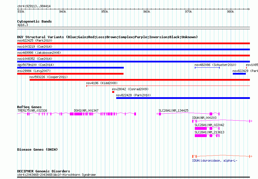The image size is (258, 179).
Task: Open the nsv822425 (Park2010) label
Action: [35, 40]
